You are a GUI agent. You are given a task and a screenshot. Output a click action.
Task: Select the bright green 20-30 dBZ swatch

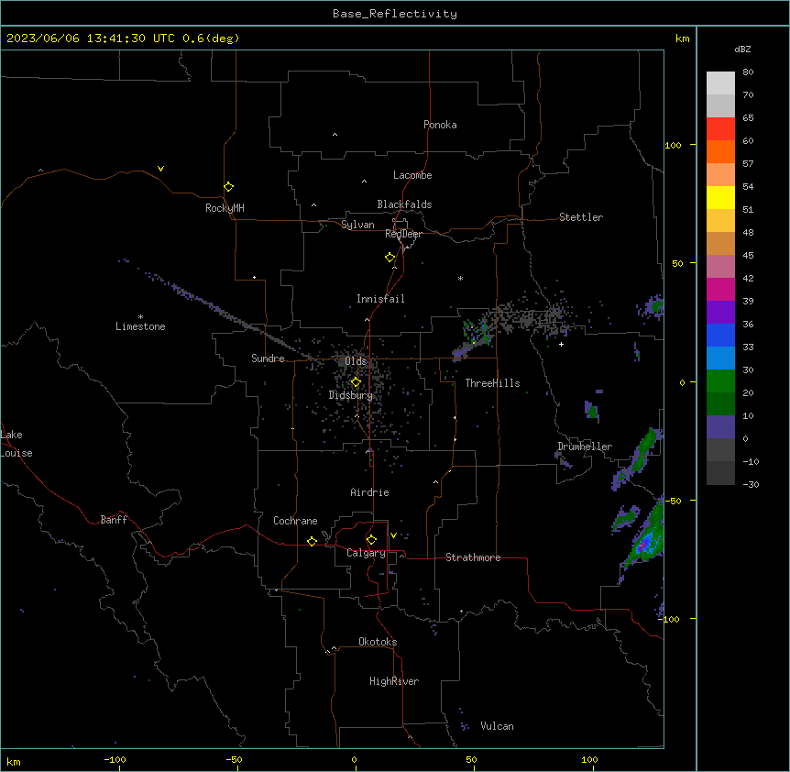coord(720,381)
